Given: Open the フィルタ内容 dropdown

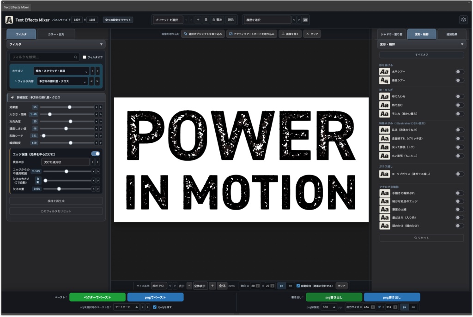Looking at the screenshot, I should 62,81.
